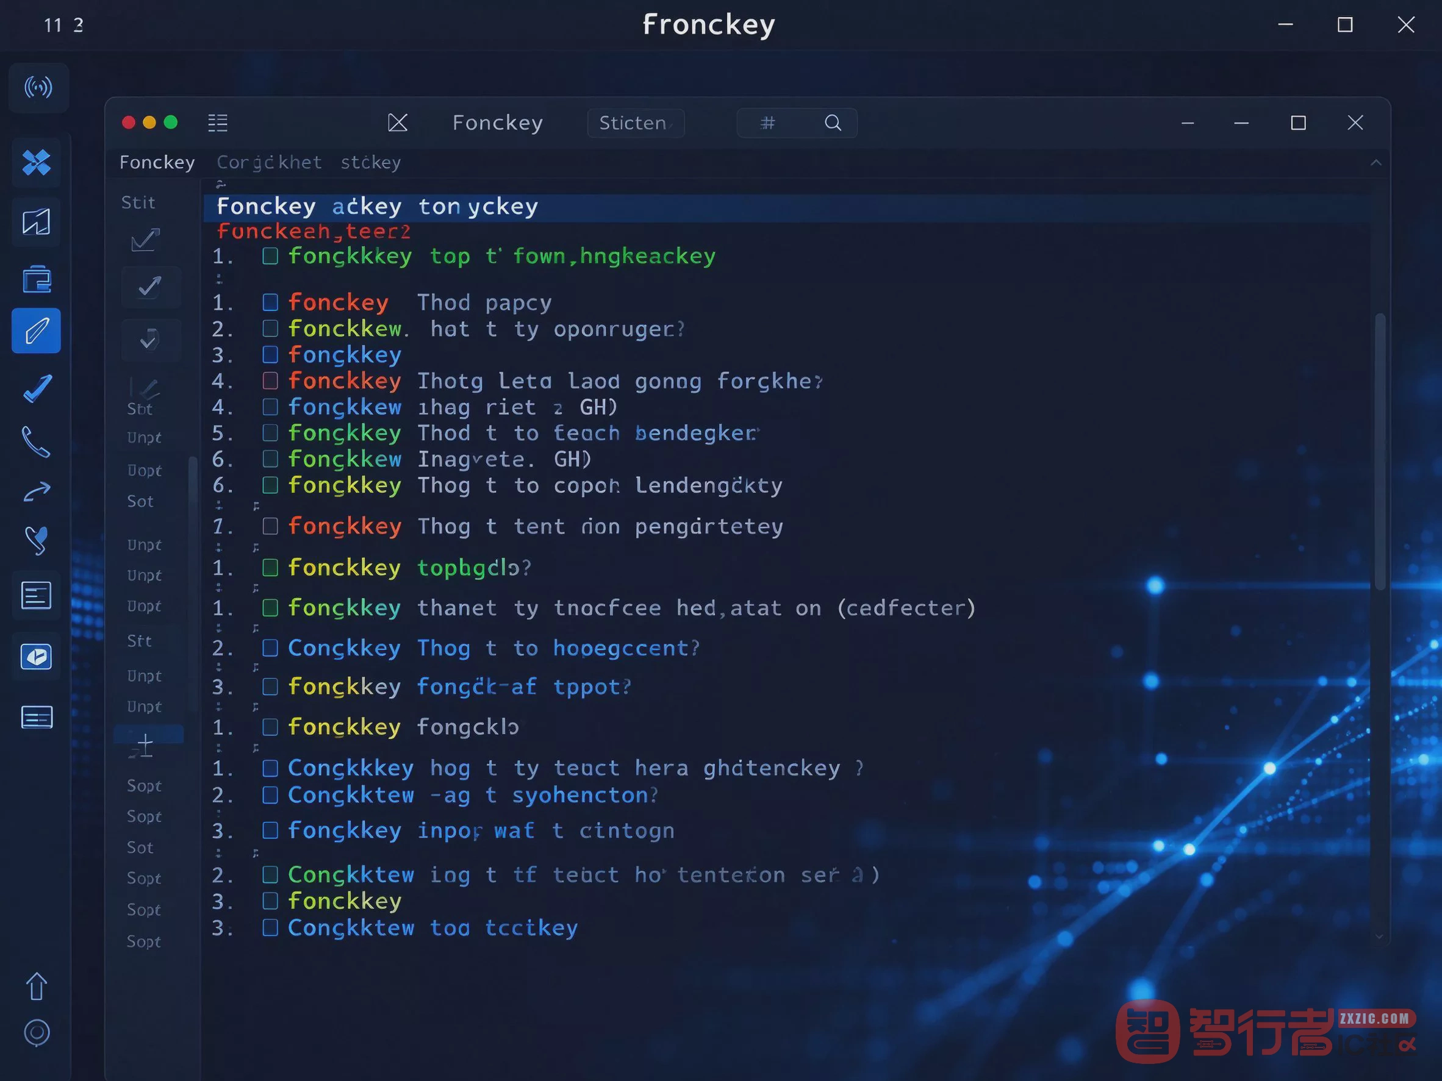Screen dimensions: 1442x1081
Task: Open the Sticten dropdown in title bar
Action: click(x=636, y=123)
